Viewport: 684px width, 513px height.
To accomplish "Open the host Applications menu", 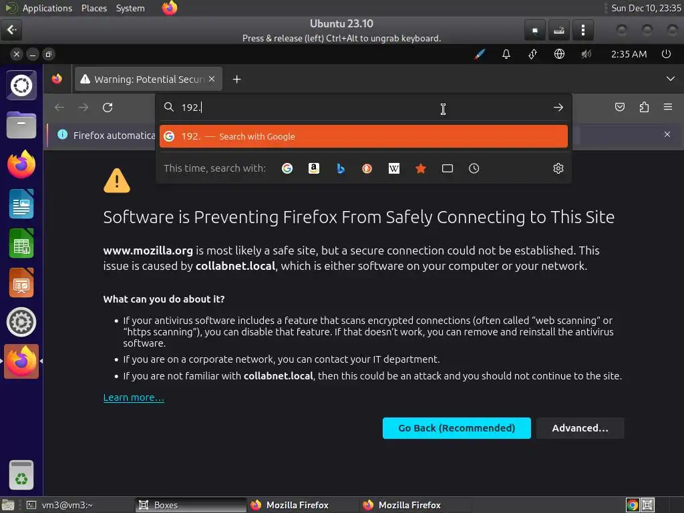I will click(x=47, y=8).
